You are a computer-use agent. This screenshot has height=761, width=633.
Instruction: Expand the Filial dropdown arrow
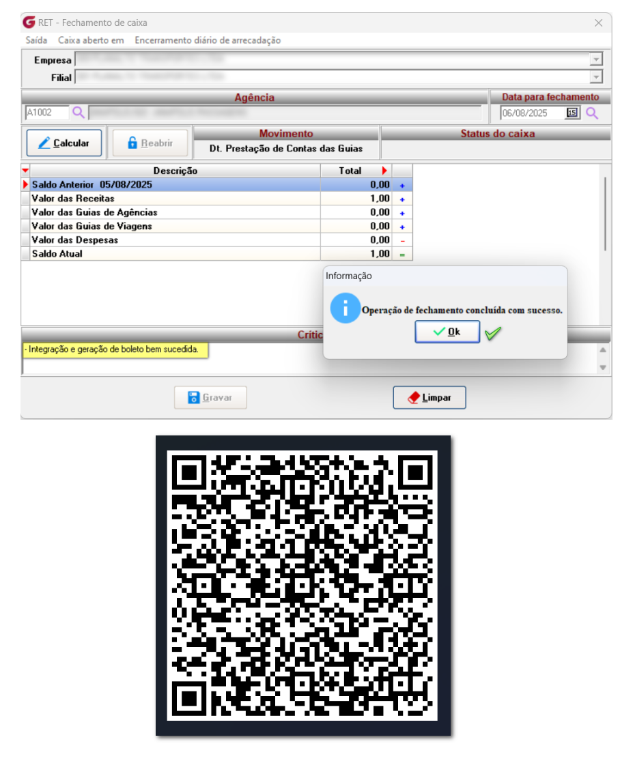596,76
